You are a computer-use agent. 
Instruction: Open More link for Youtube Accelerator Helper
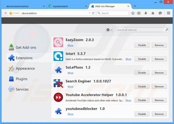128,100
